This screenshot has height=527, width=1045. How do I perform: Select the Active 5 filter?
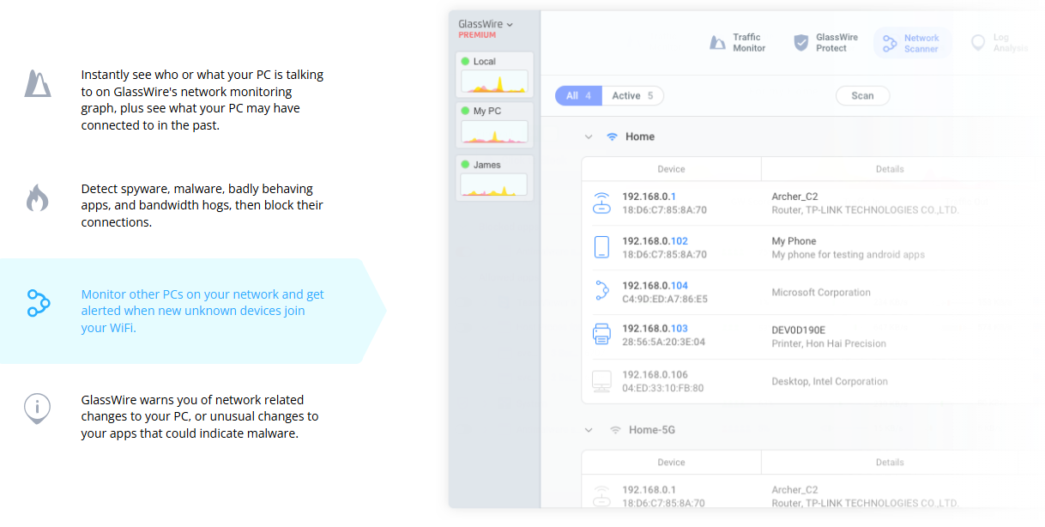click(633, 95)
